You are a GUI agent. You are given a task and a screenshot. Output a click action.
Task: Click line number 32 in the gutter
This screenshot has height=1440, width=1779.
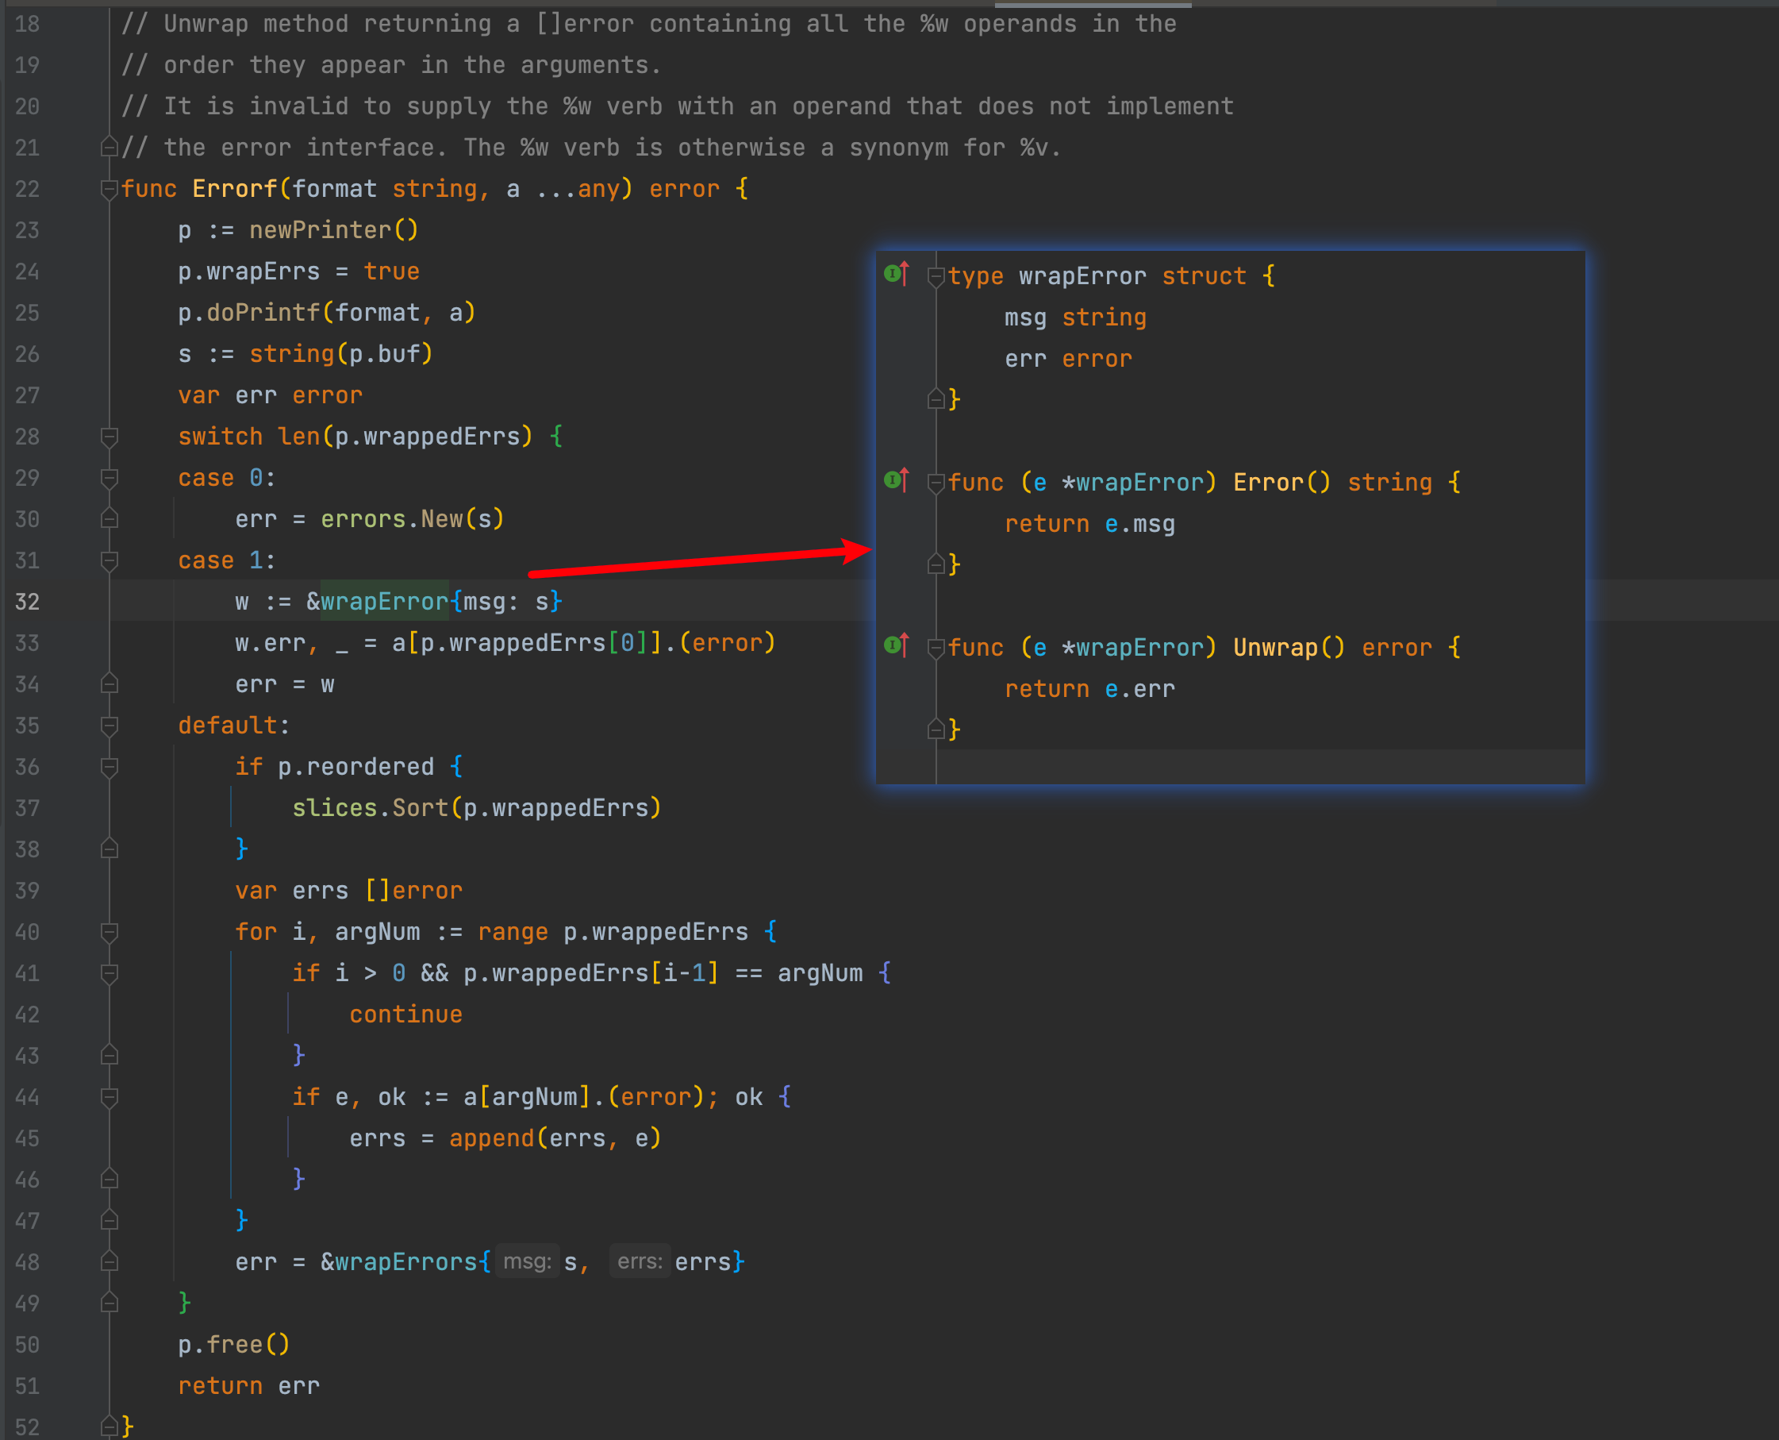[27, 603]
